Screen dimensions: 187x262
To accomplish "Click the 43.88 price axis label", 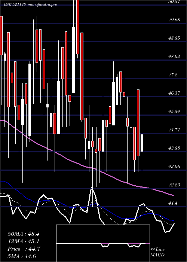I will coord(174,148).
